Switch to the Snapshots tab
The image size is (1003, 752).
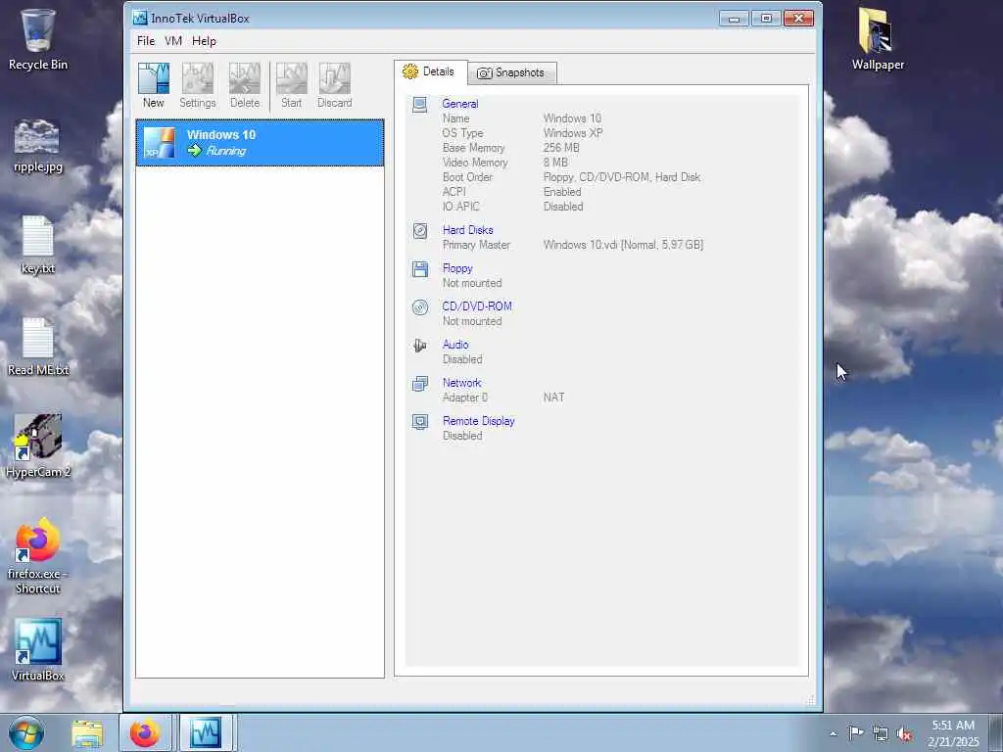(511, 72)
